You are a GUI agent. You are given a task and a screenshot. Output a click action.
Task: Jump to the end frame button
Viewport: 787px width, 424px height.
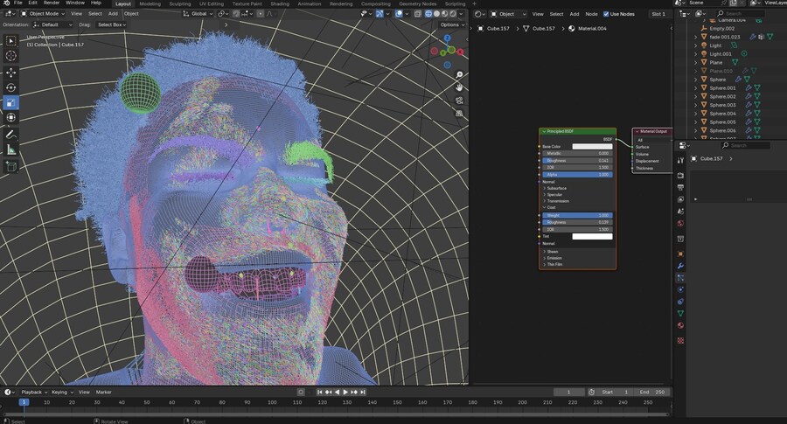362,392
